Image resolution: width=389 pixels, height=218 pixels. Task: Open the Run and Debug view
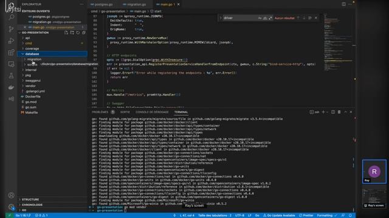(11, 41)
